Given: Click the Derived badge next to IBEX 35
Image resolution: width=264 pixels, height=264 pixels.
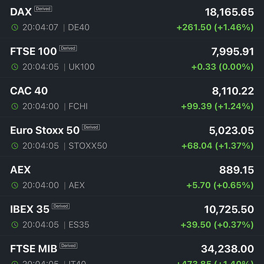Looking at the screenshot, I should pyautogui.click(x=61, y=206).
